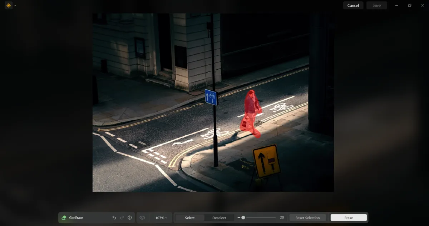Image resolution: width=429 pixels, height=226 pixels.
Task: Cancel the editing session
Action: pyautogui.click(x=353, y=5)
